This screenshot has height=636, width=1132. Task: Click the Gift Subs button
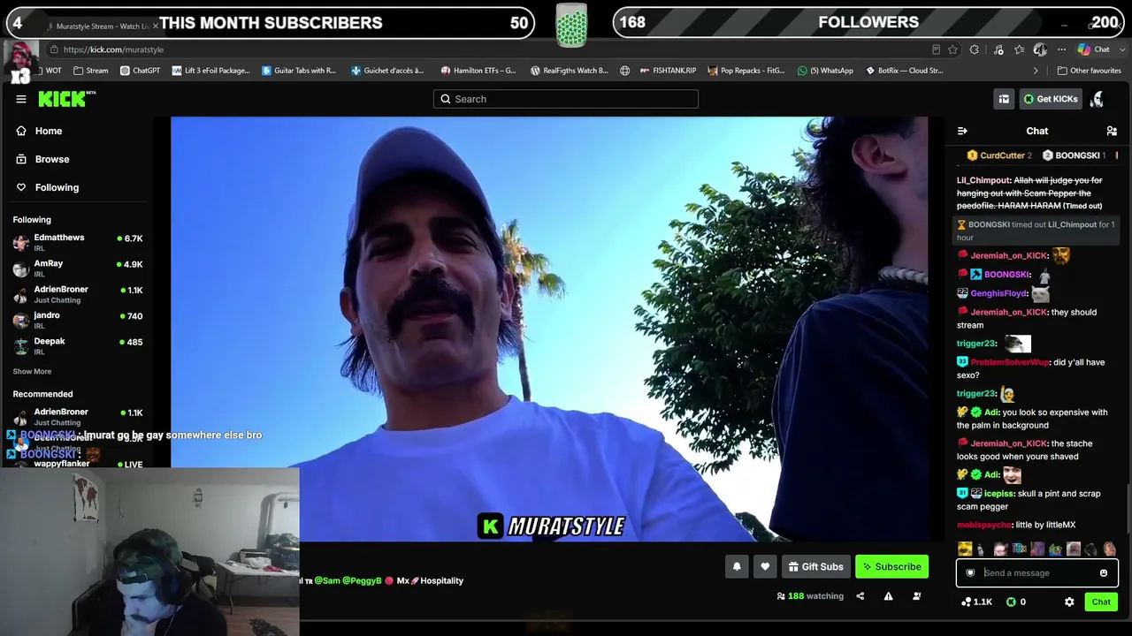815,567
